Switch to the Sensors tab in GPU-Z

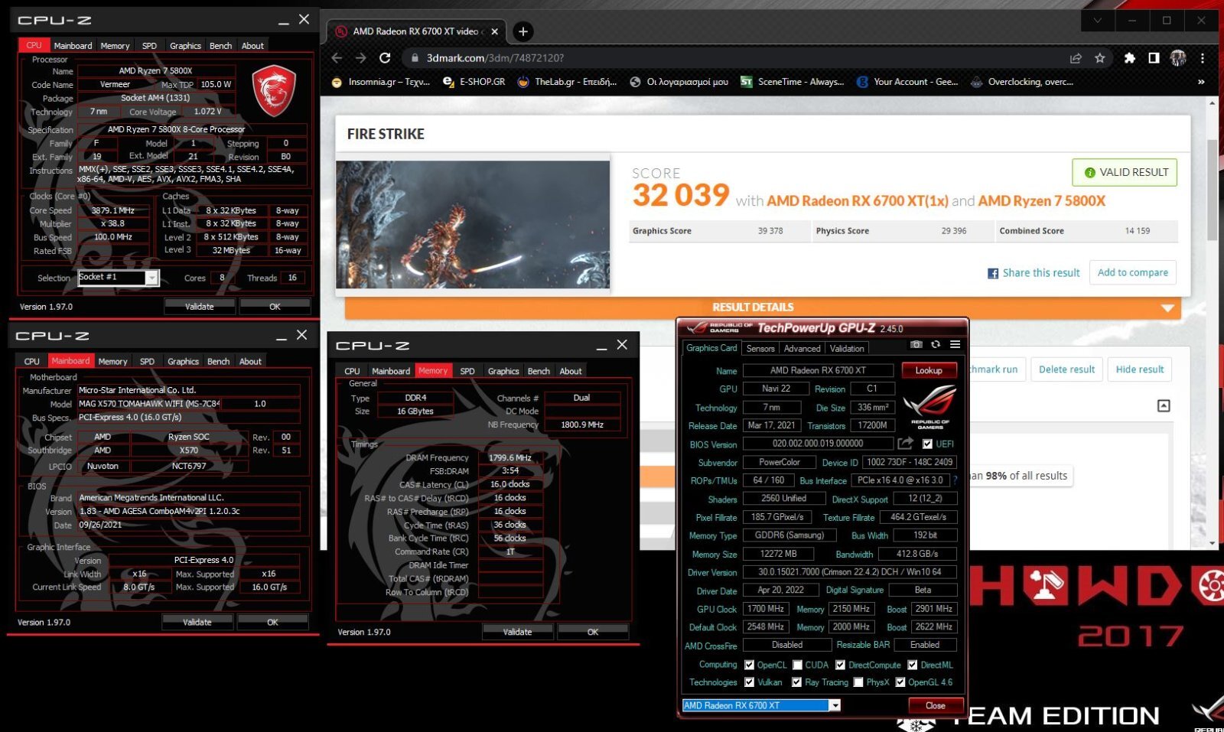pyautogui.click(x=760, y=348)
